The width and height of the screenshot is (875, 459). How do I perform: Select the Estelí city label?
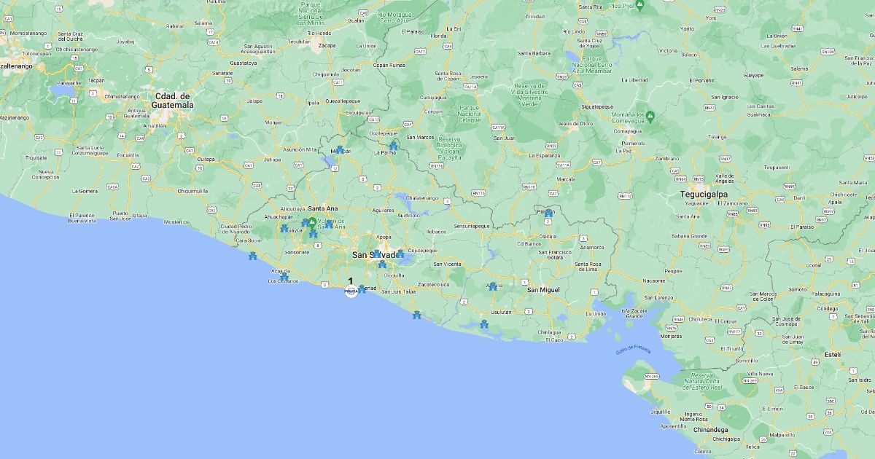[x=832, y=354]
